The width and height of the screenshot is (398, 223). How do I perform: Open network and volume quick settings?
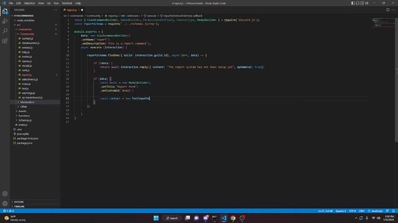[x=376, y=218]
